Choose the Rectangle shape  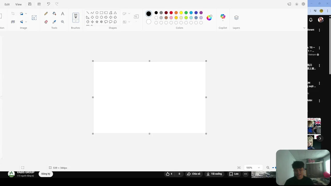pos(102,13)
